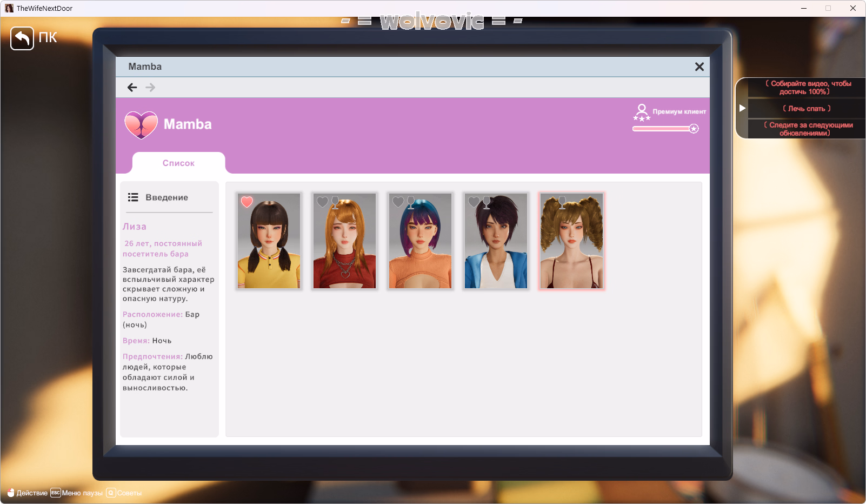The width and height of the screenshot is (866, 504).
Task: Click Советы hint at the bottom
Action: (x=129, y=493)
